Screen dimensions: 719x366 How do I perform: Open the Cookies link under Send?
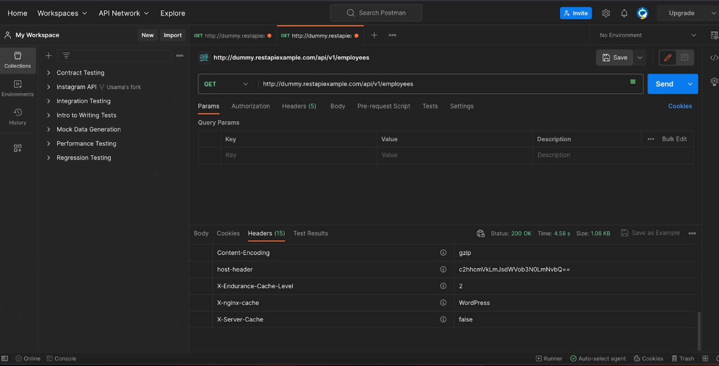pyautogui.click(x=680, y=106)
